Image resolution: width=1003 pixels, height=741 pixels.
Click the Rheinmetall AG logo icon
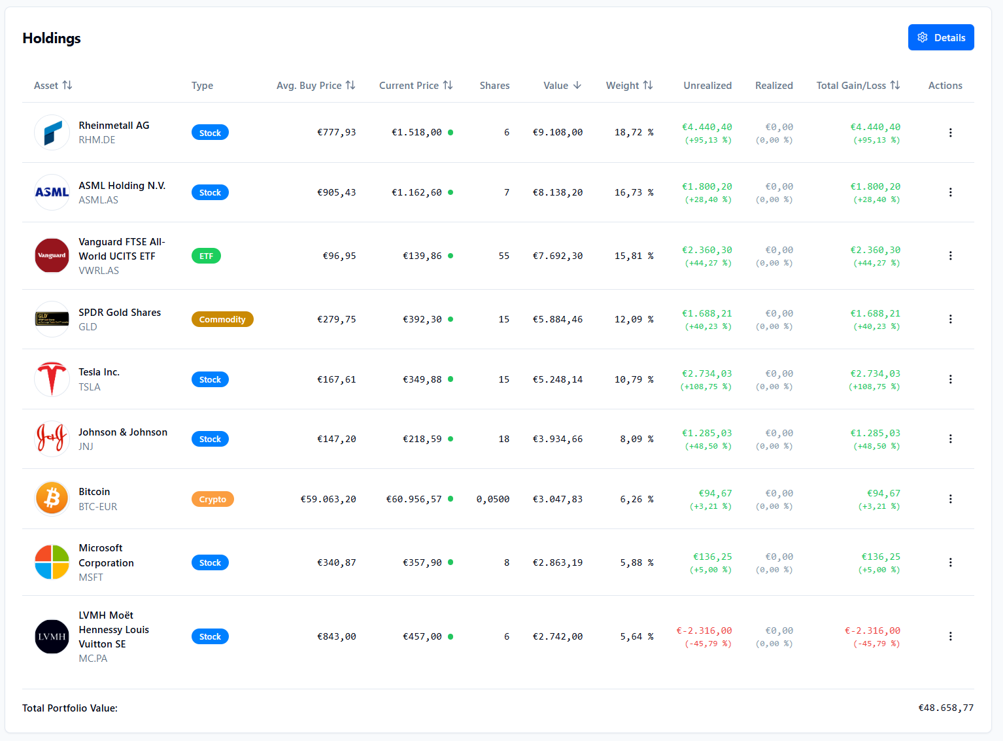point(52,133)
